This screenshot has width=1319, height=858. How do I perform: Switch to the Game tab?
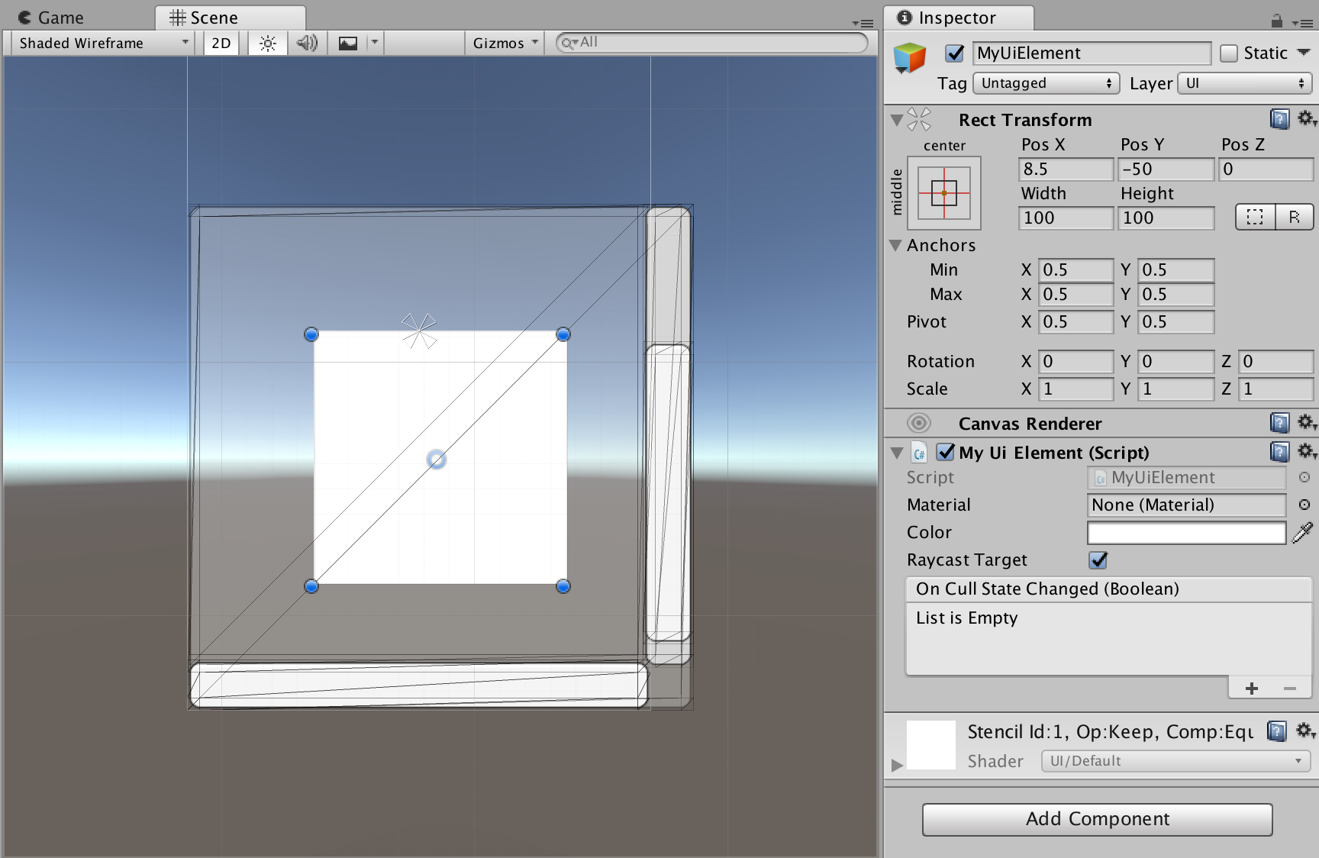click(x=50, y=18)
